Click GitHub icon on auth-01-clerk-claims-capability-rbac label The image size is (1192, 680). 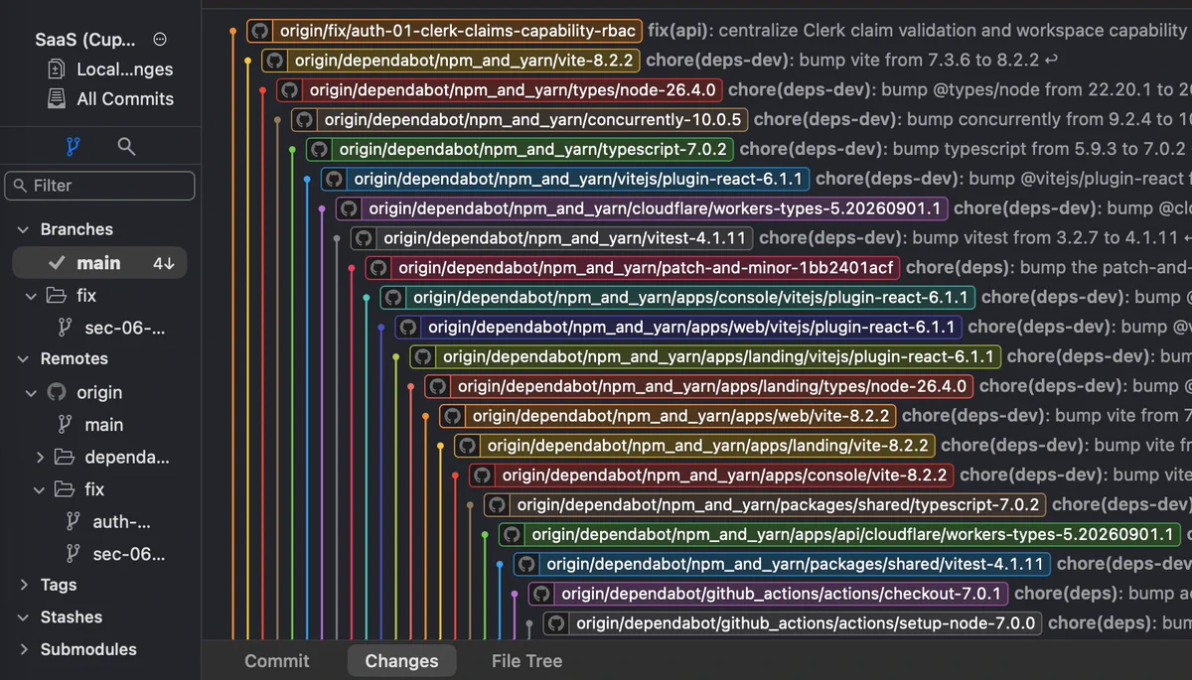point(260,31)
